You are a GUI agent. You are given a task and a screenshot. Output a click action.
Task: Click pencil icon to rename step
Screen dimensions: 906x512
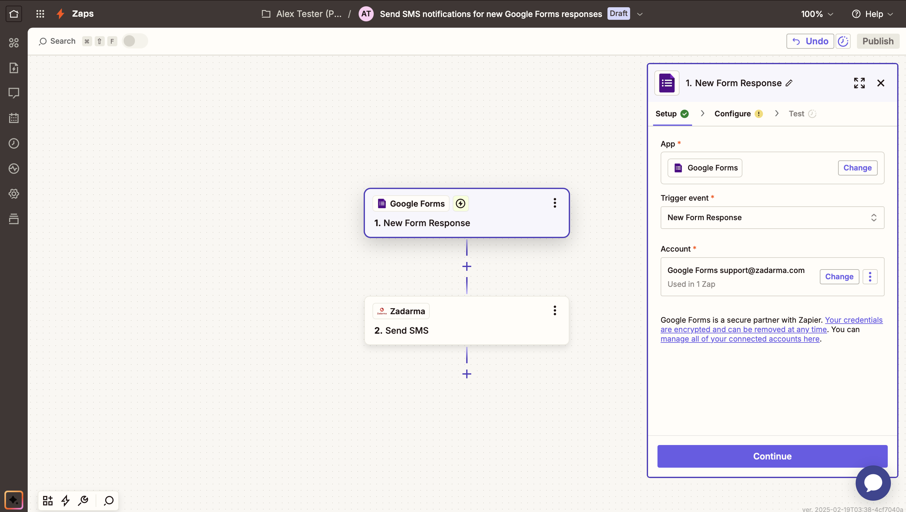(789, 83)
